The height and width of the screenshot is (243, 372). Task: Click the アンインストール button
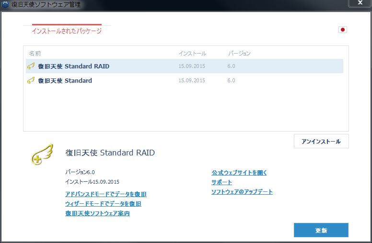point(321,142)
